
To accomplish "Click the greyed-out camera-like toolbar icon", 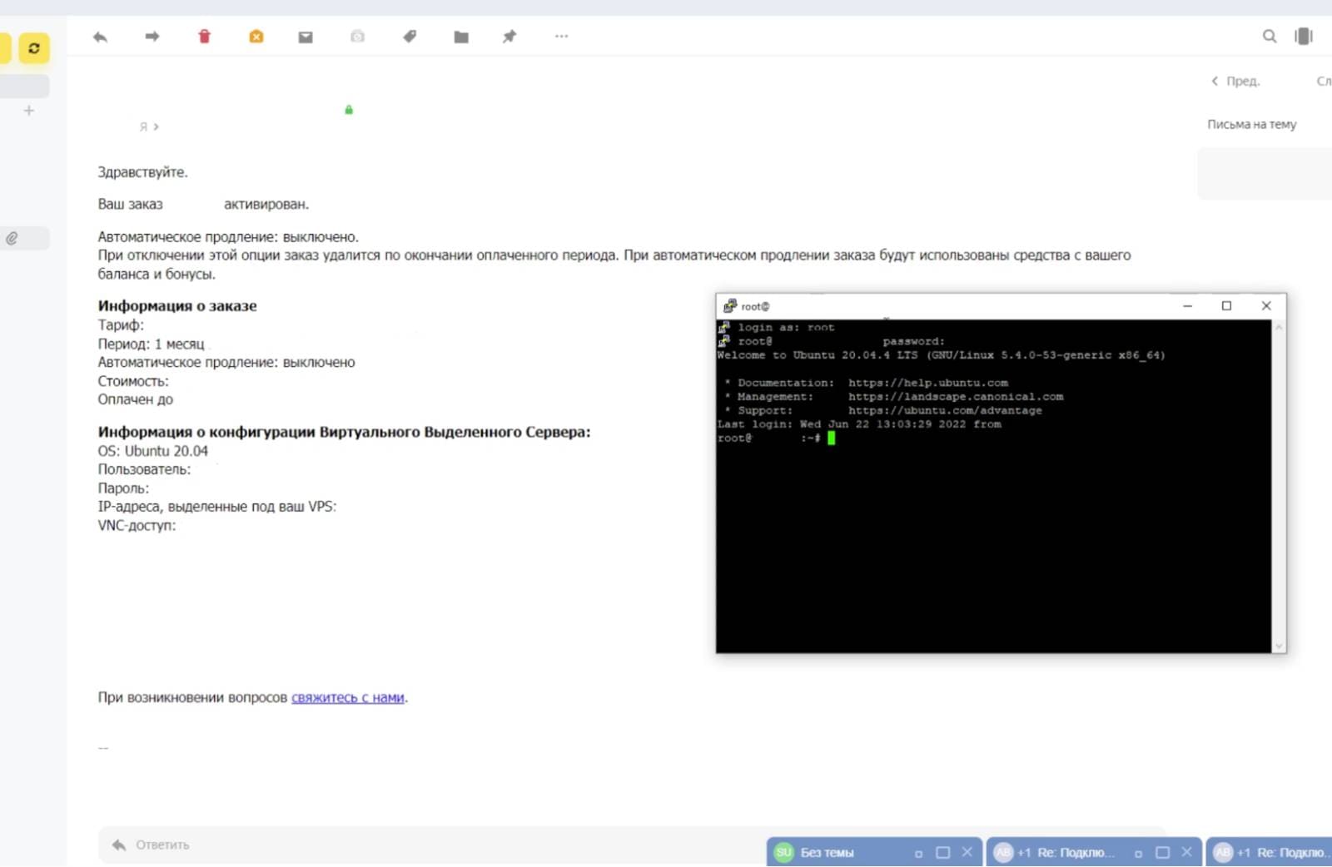I will coord(358,37).
